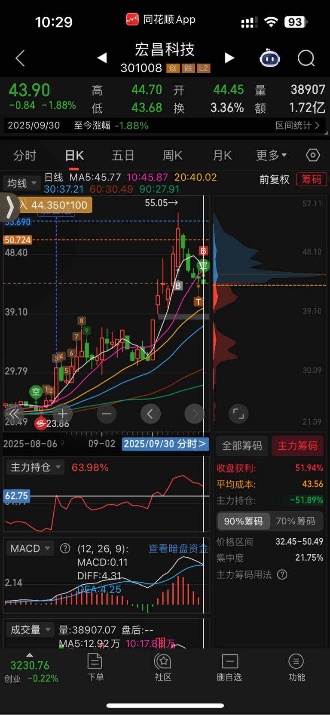Tap the red B signal marker on chart

pyautogui.click(x=203, y=251)
